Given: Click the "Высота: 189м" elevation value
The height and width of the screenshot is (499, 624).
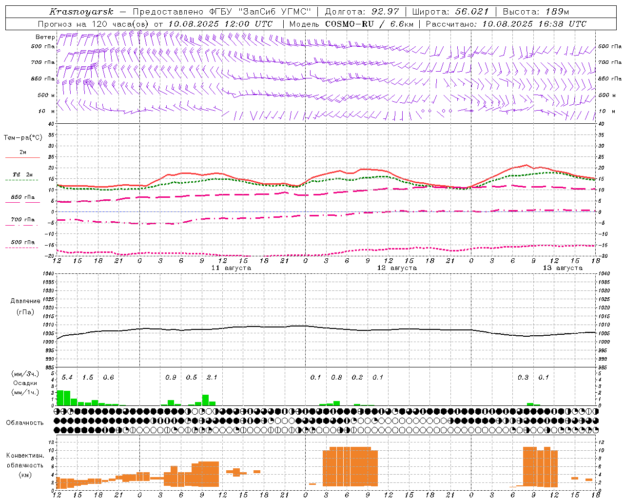Looking at the screenshot, I should [536, 12].
